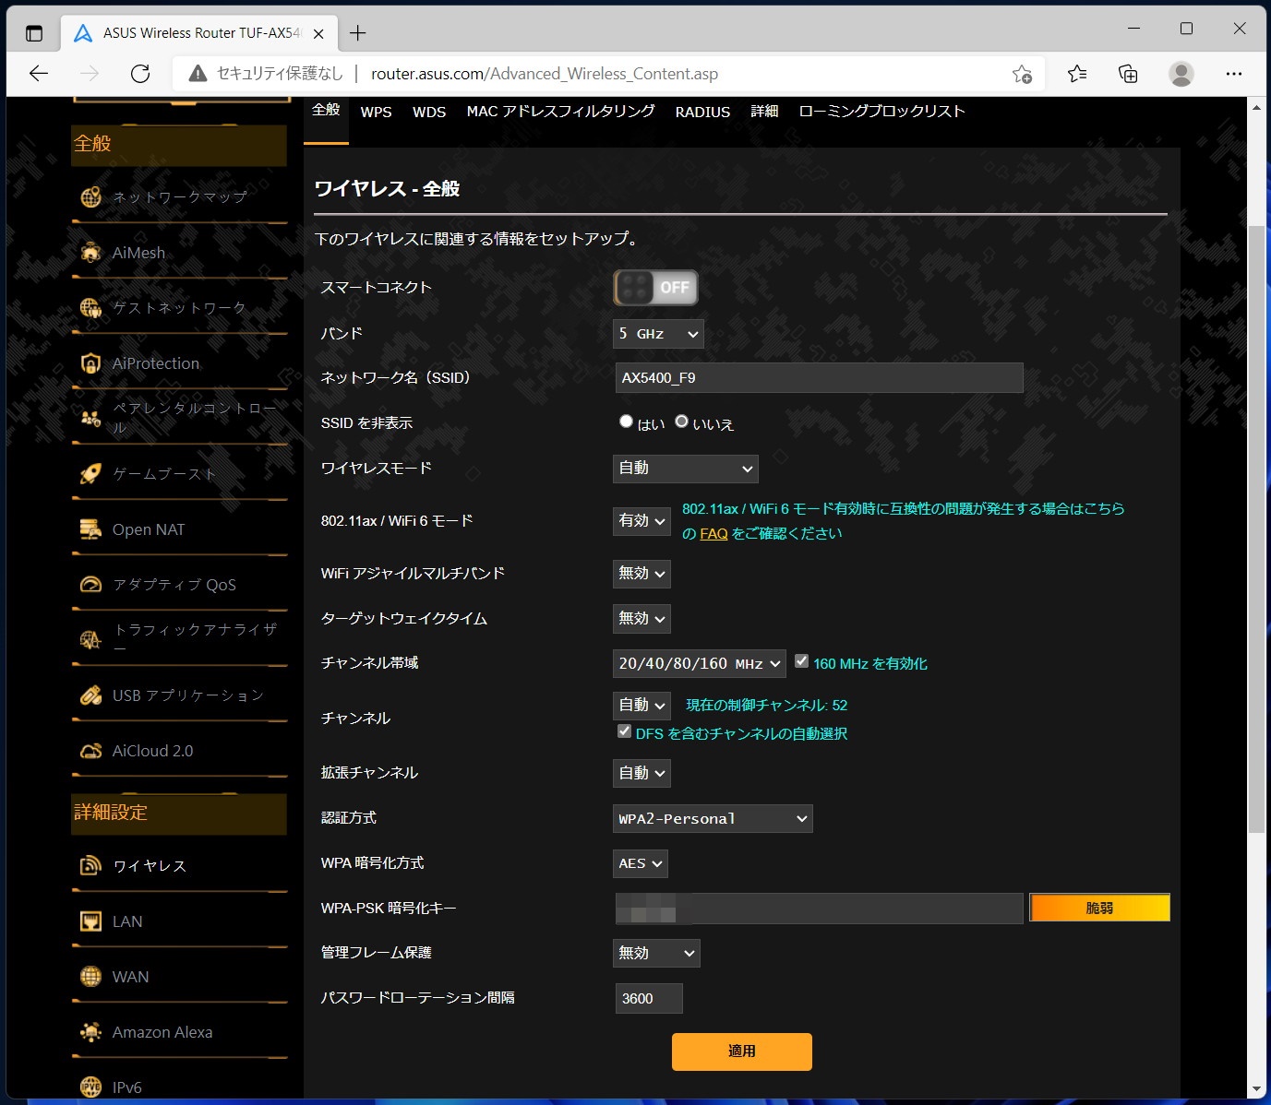Viewport: 1271px width, 1105px height.
Task: Switch to WPS tab
Action: [x=376, y=112]
